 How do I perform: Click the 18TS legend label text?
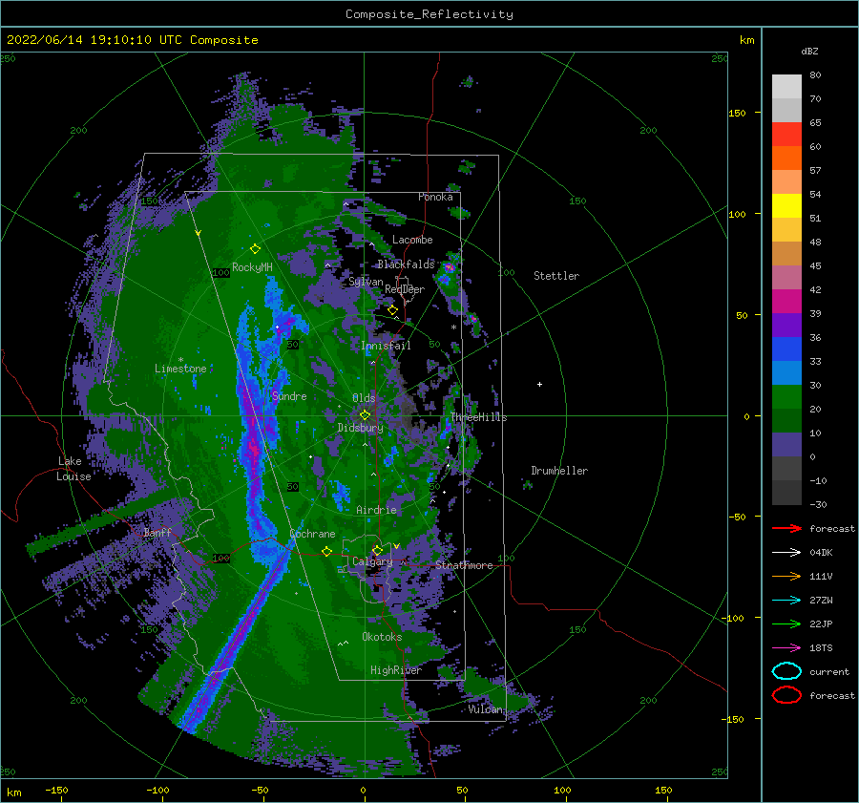[821, 648]
